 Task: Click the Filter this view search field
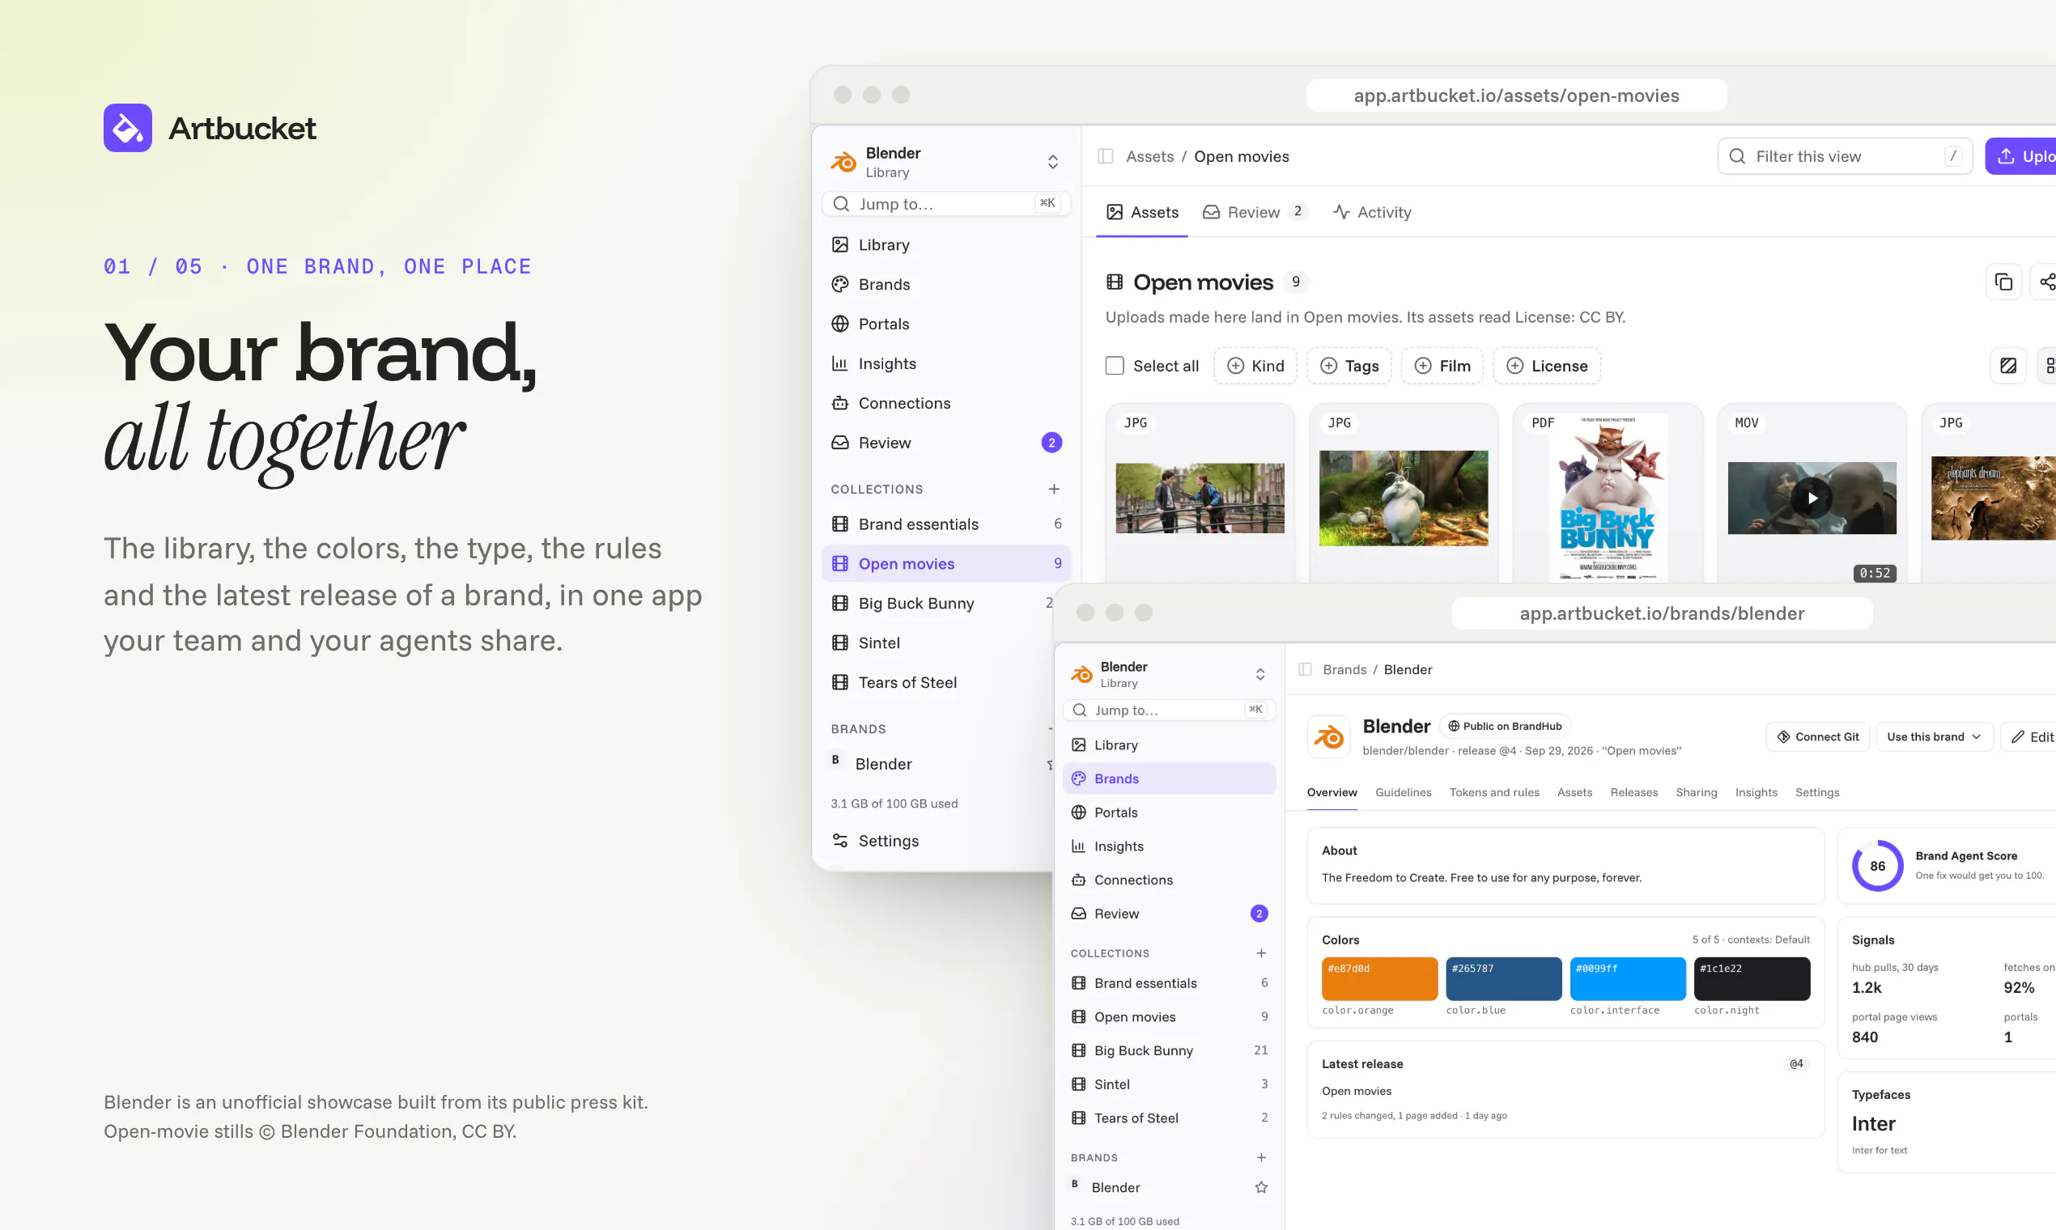(x=1845, y=156)
